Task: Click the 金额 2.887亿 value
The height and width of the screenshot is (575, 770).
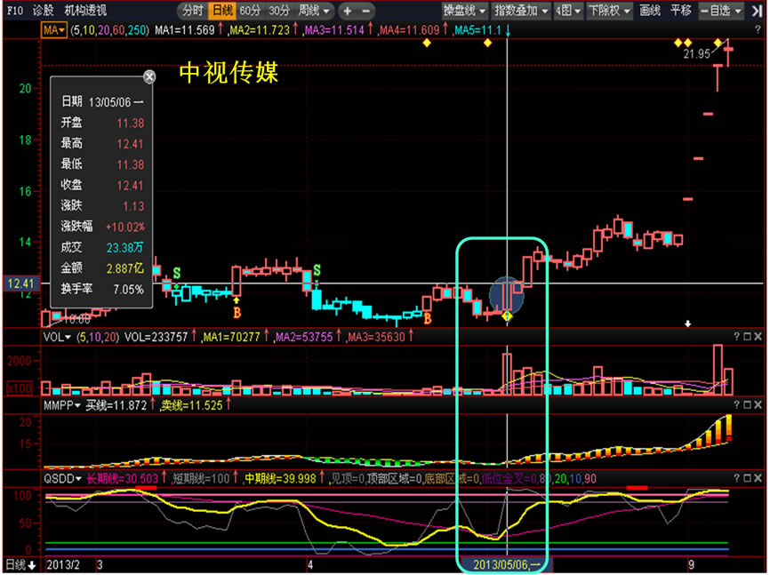Action: (x=125, y=268)
